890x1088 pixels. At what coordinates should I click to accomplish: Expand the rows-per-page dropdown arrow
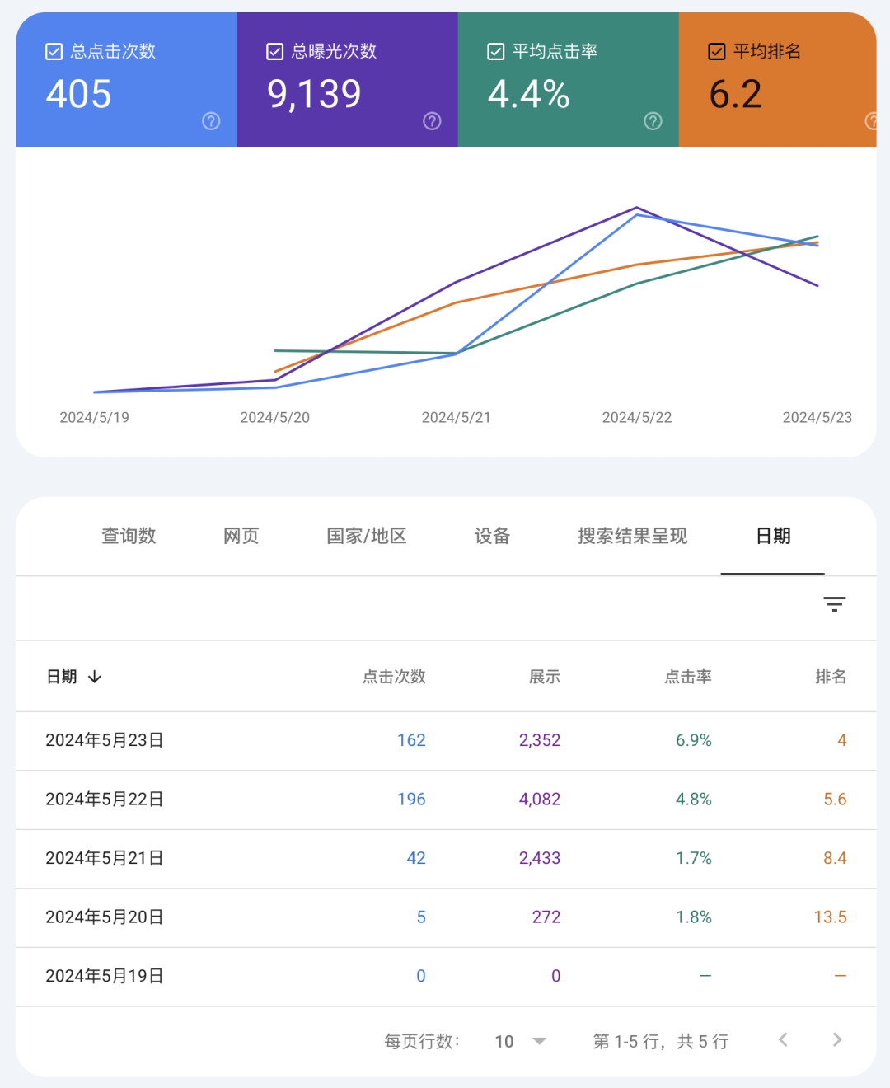[540, 1041]
